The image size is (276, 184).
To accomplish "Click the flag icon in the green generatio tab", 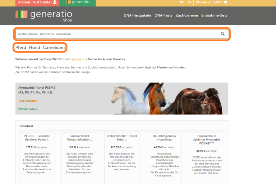I will (x=68, y=2).
